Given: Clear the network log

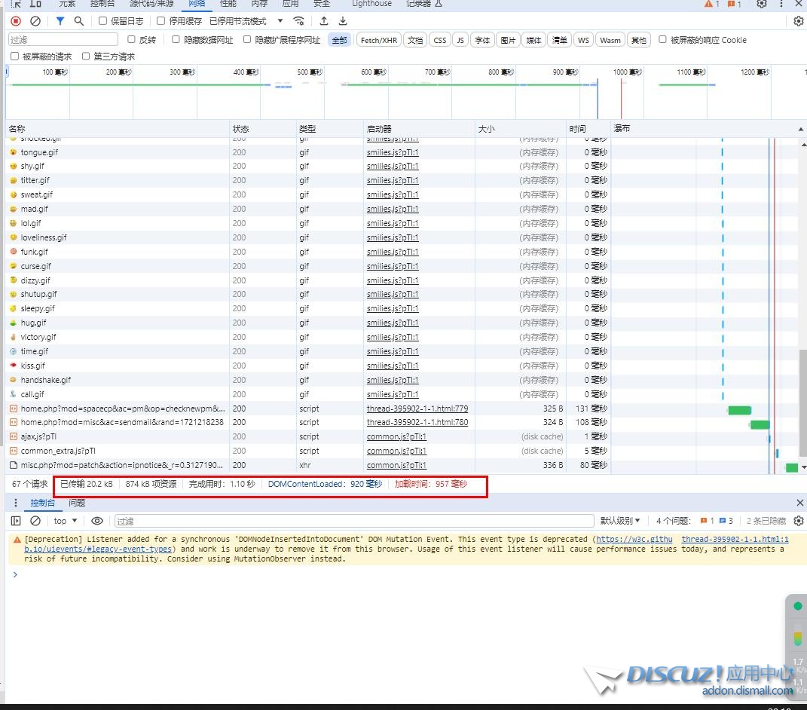Looking at the screenshot, I should pyautogui.click(x=35, y=21).
